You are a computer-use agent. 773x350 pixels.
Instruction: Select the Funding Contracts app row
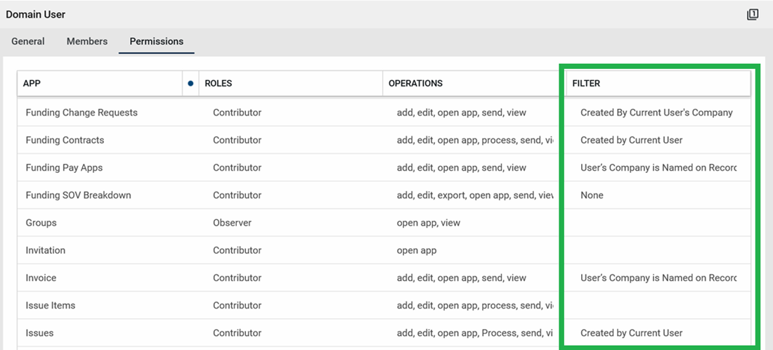tap(65, 140)
